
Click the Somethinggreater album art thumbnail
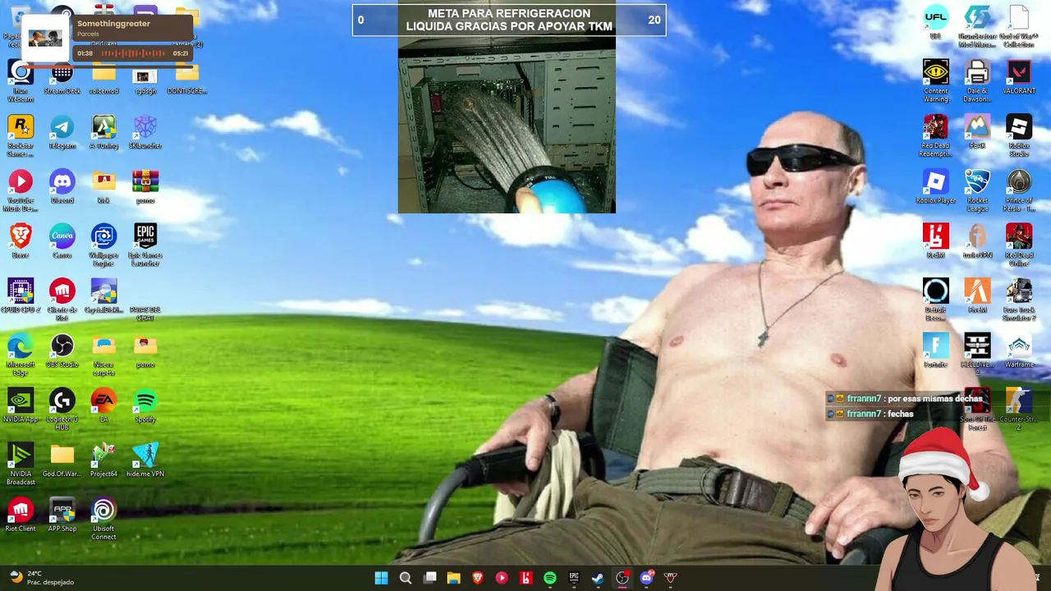tap(45, 38)
